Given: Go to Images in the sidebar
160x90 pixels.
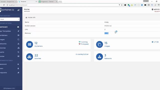Looking at the screenshot, I should tap(11, 39).
